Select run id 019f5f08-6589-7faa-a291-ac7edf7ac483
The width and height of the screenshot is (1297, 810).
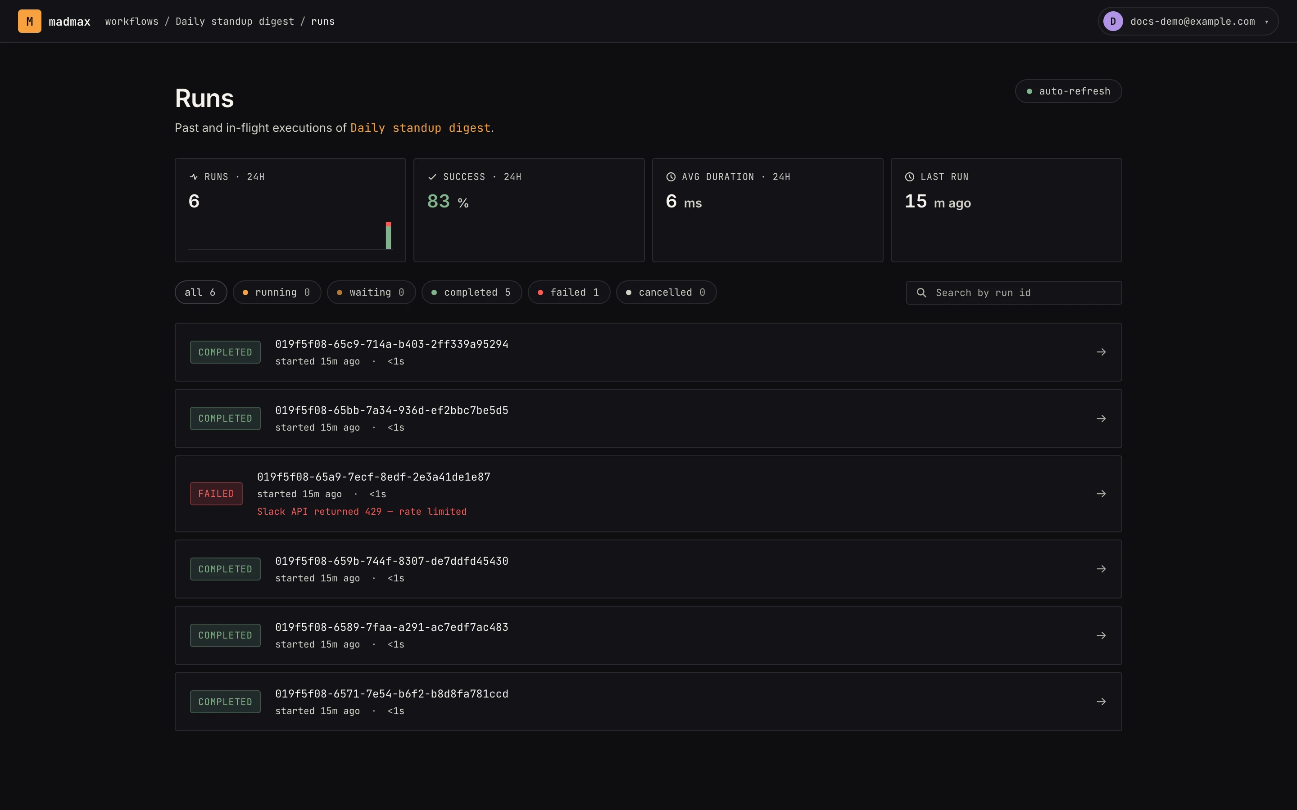coord(392,627)
